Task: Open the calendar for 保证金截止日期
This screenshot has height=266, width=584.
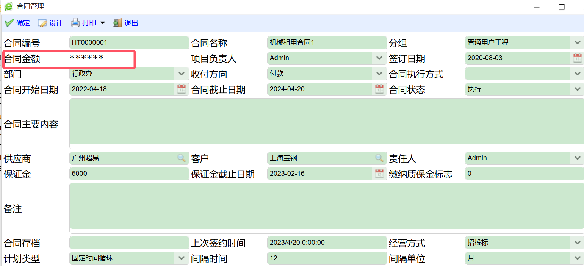Action: (x=379, y=174)
